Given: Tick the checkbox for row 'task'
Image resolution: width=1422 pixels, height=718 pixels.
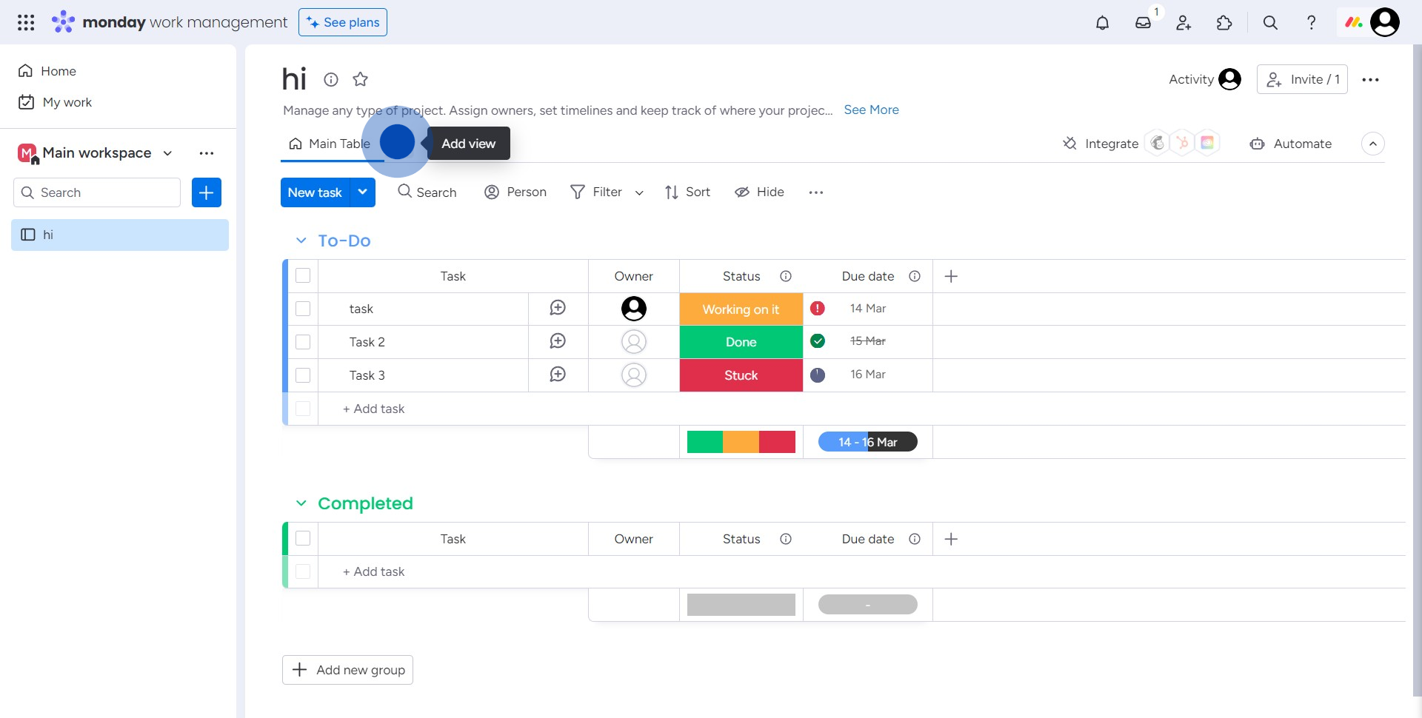Looking at the screenshot, I should [x=303, y=309].
